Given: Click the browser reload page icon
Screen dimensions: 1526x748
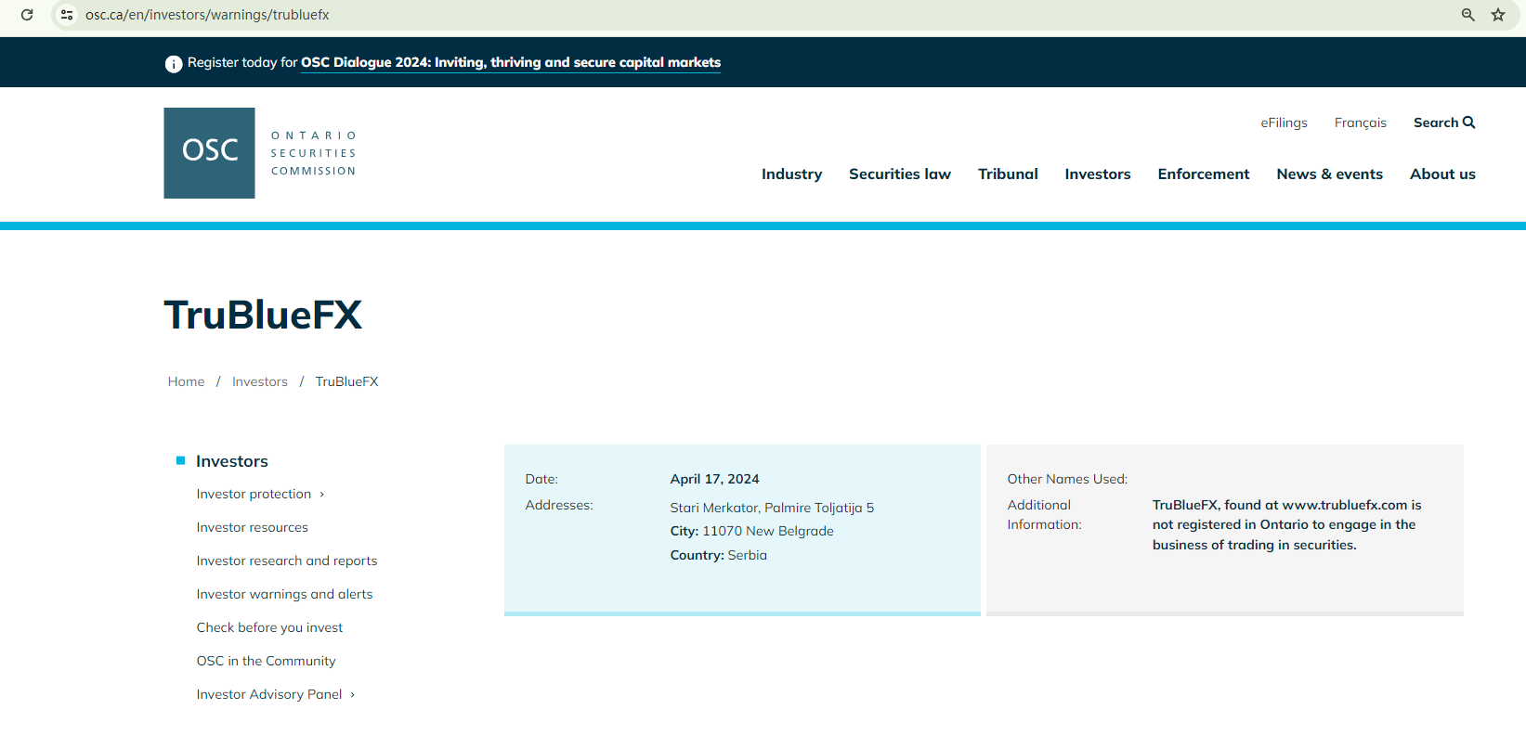Looking at the screenshot, I should click(27, 15).
